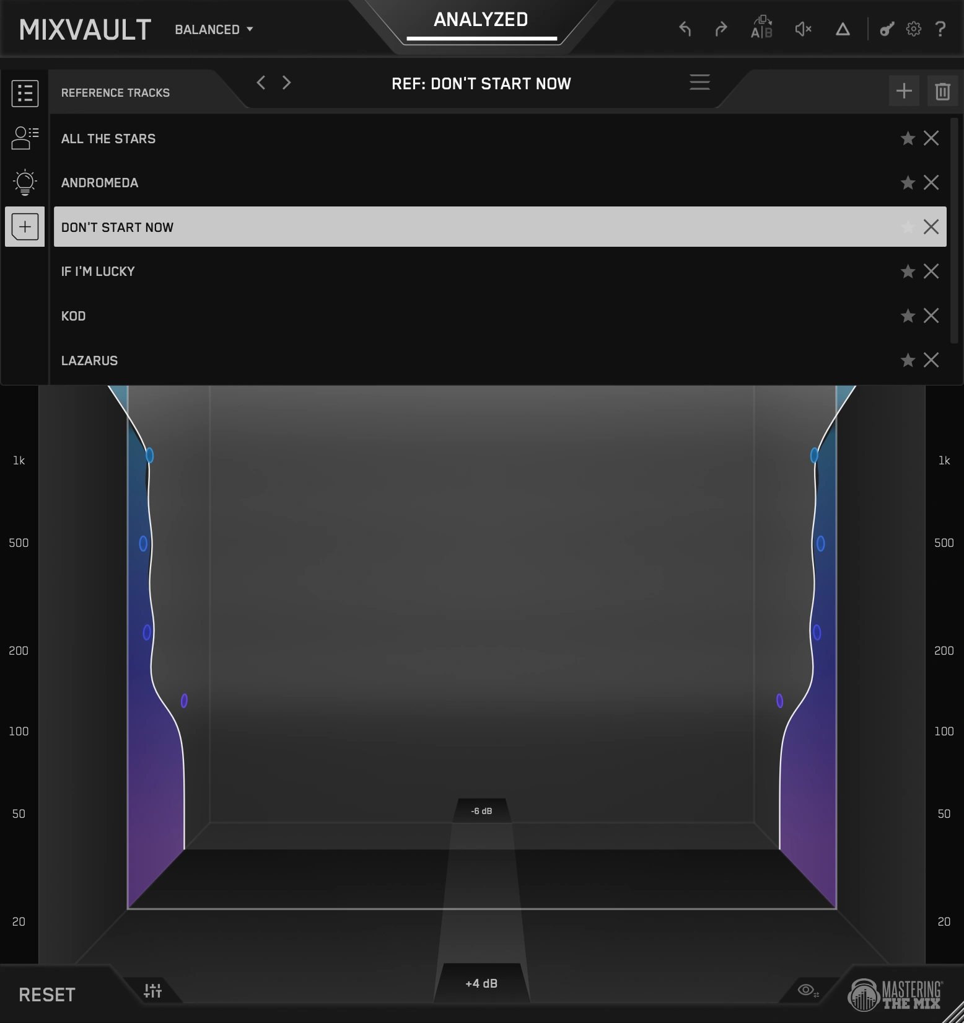Open help question mark
Screen dimensions: 964x1023
(x=940, y=29)
